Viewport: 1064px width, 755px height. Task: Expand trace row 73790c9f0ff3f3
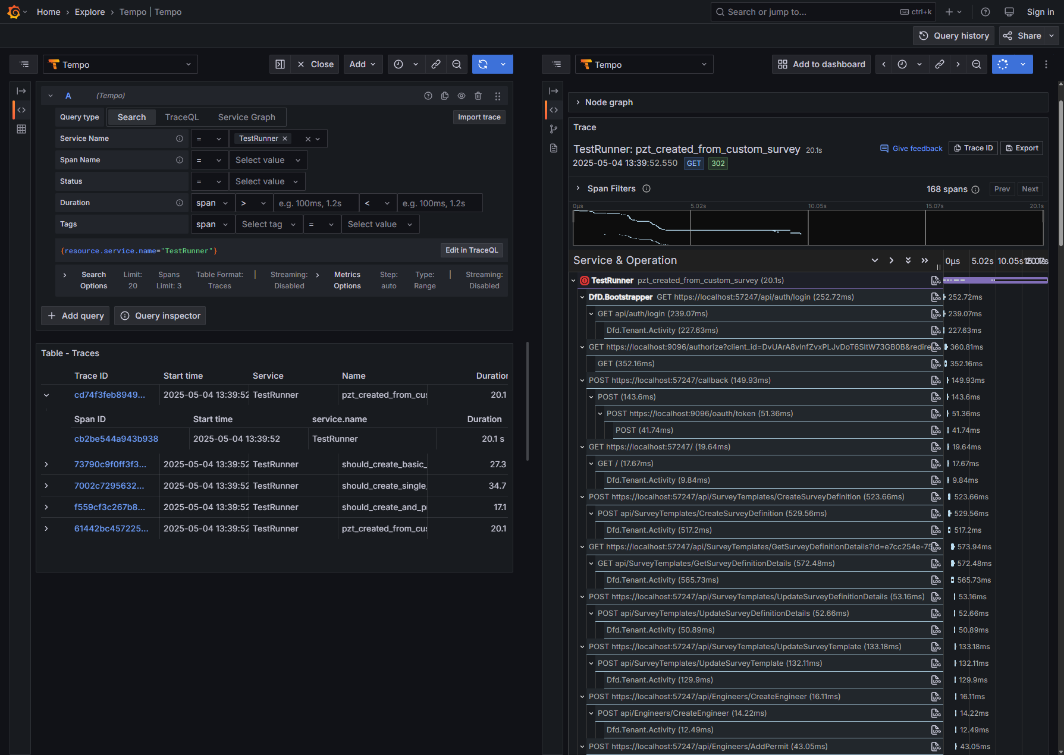point(46,464)
